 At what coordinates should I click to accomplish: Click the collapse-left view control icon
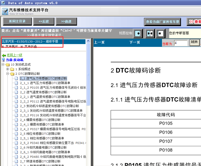pos(160,34)
